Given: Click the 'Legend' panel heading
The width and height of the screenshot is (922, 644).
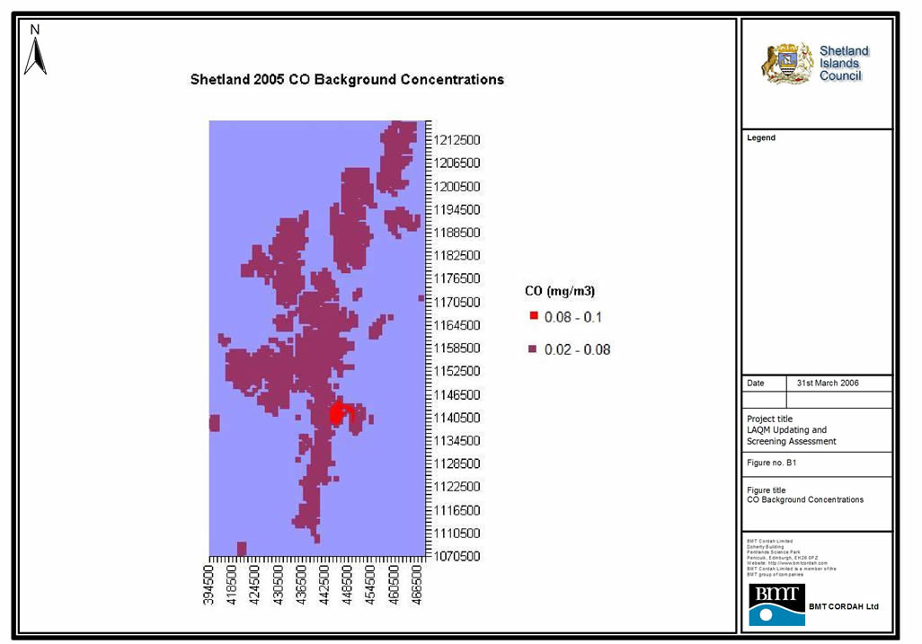Looking at the screenshot, I should pyautogui.click(x=761, y=138).
